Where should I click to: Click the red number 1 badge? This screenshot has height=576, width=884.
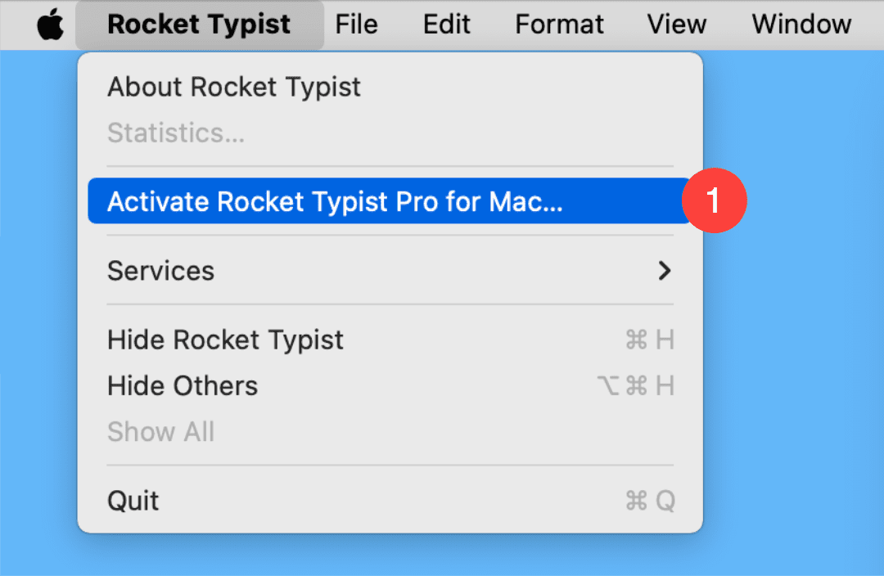pos(715,200)
